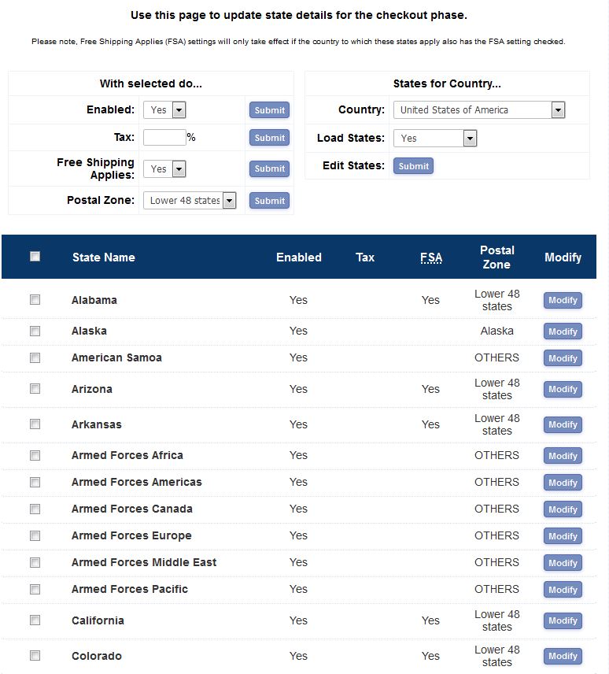Click into the Tax percentage field
This screenshot has width=609, height=674.
[x=164, y=138]
